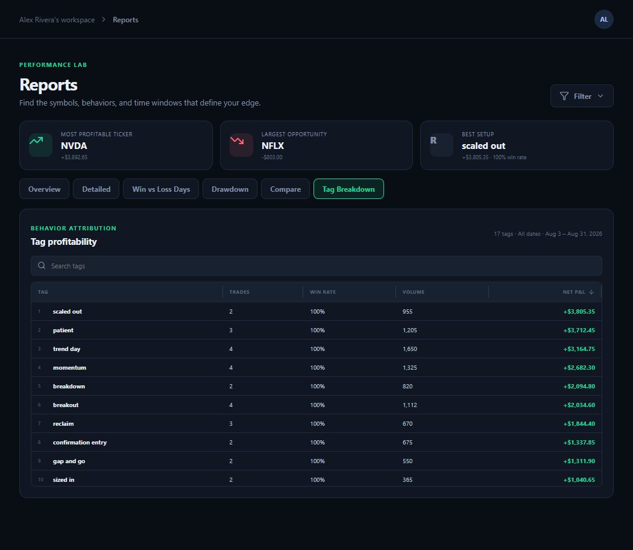Go to Alex Rivera's workspace breadcrumb
This screenshot has width=633, height=550.
(x=57, y=20)
